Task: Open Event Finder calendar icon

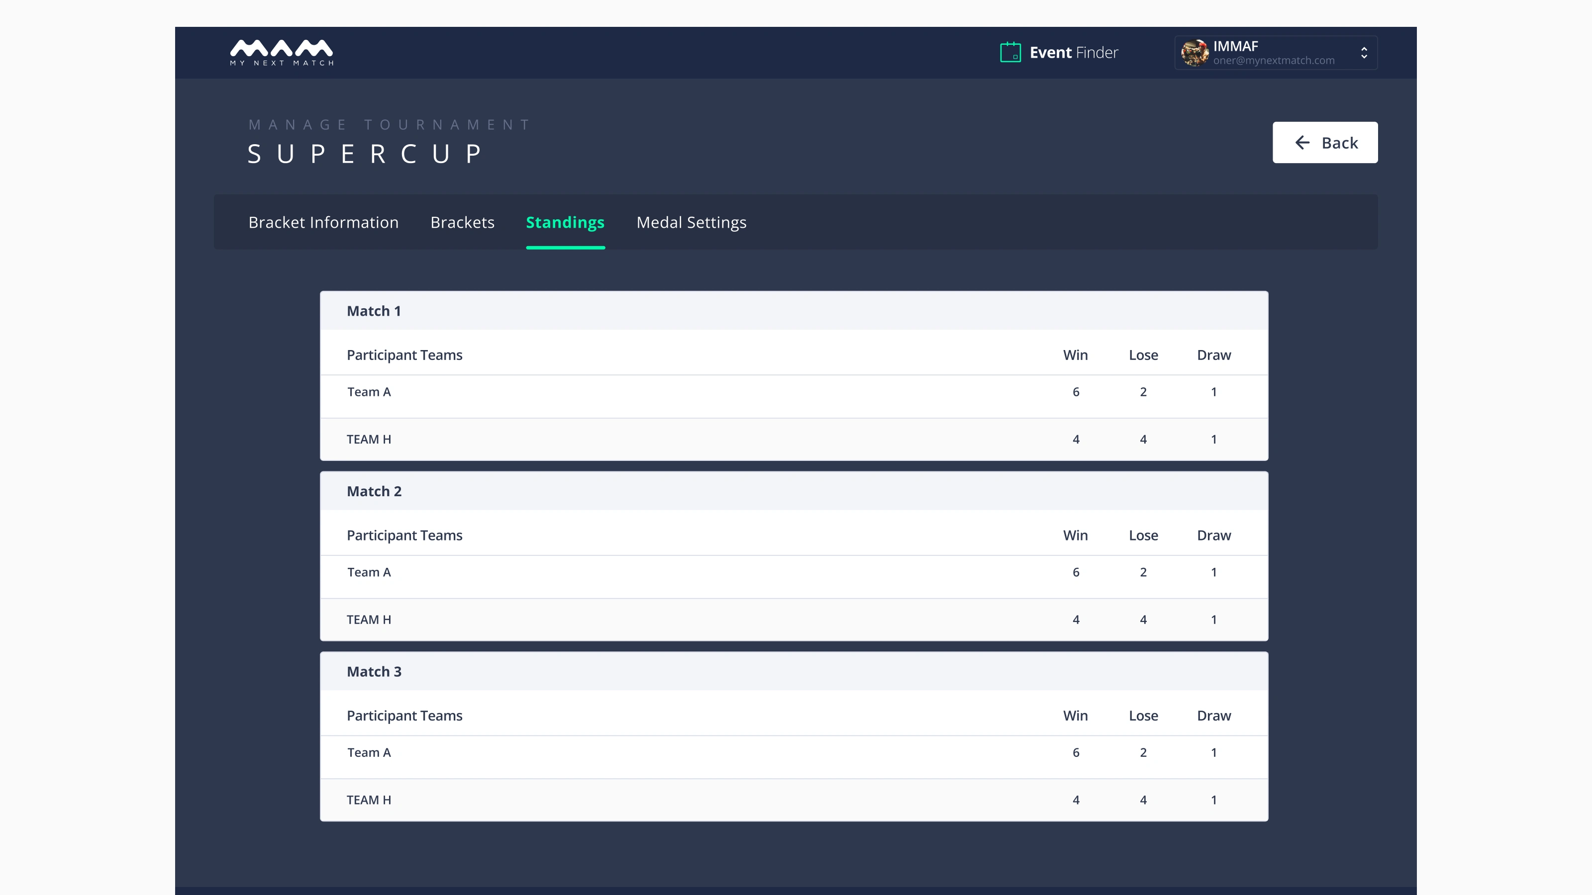Action: [1010, 53]
